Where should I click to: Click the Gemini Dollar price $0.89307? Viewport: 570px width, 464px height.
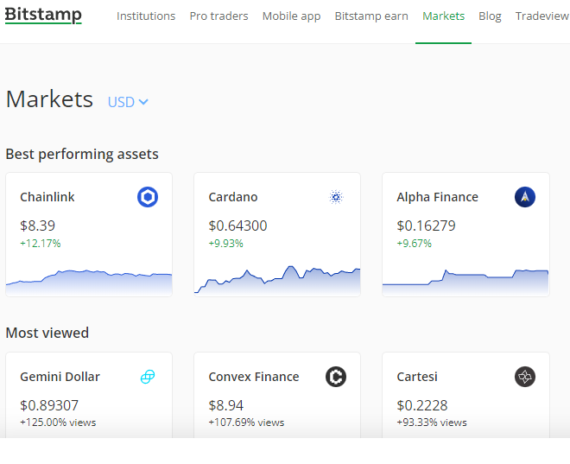[x=49, y=405]
